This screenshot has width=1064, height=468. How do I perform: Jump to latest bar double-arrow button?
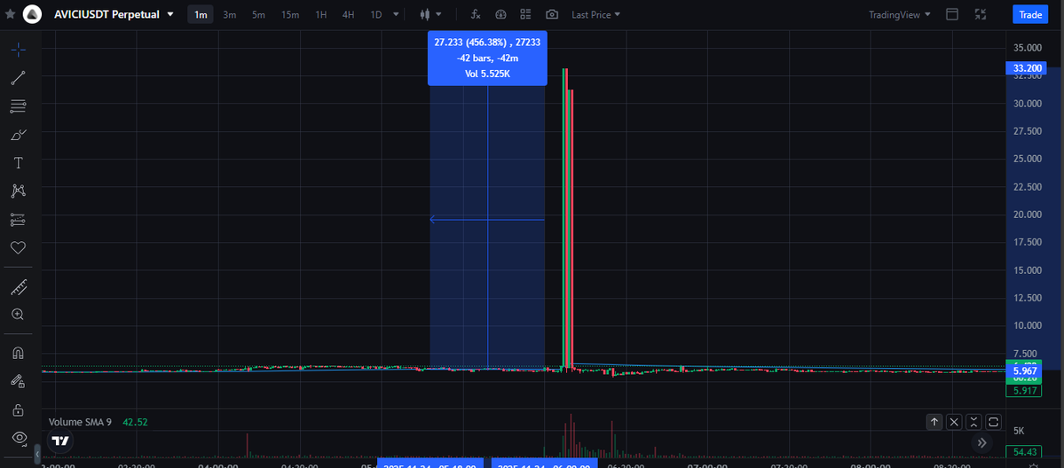[981, 443]
